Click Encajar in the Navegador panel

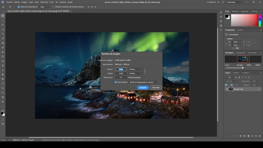click(x=240, y=65)
